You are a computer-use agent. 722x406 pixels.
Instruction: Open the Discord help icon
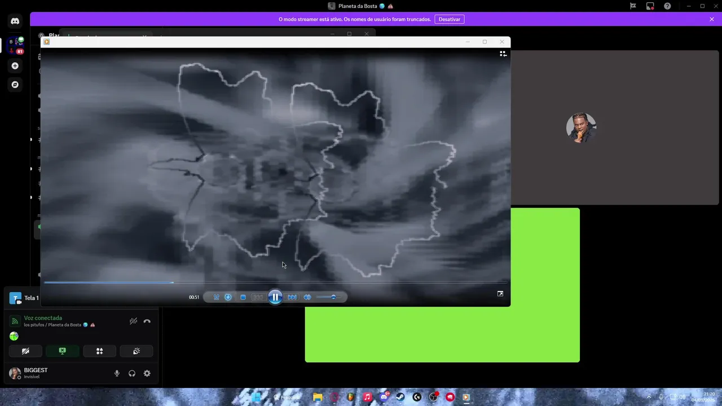667,6
